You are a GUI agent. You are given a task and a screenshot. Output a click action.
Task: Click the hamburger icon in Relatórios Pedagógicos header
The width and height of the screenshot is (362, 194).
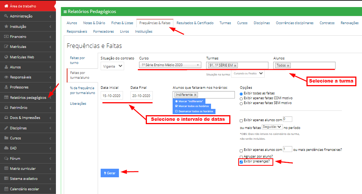pos(65,12)
